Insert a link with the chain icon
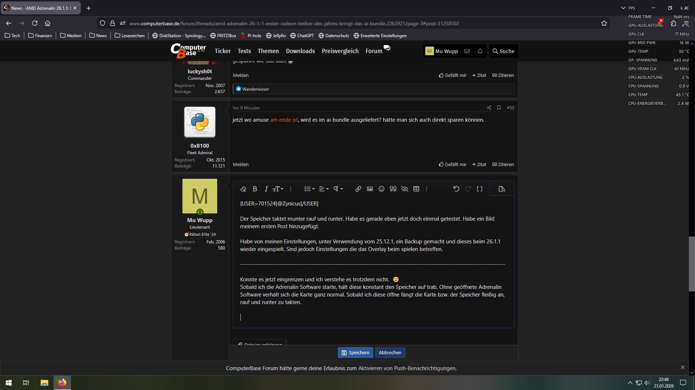 358,189
